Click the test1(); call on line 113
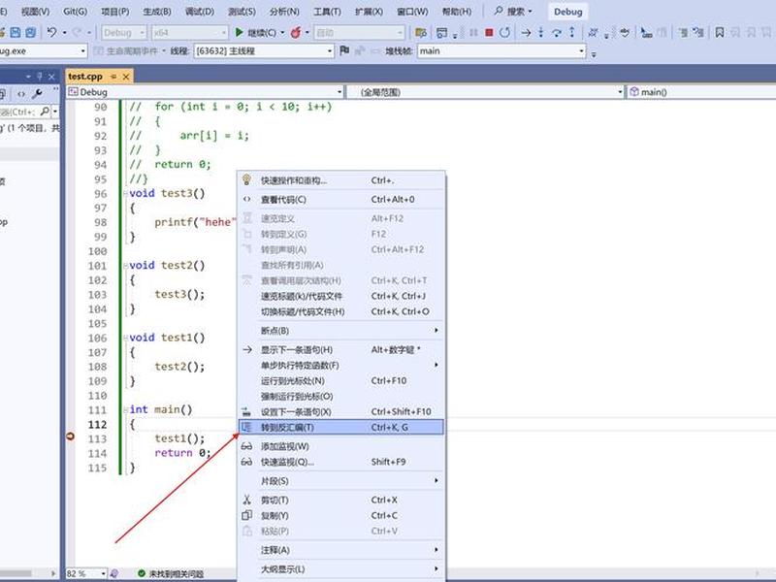This screenshot has width=776, height=582. tap(179, 438)
